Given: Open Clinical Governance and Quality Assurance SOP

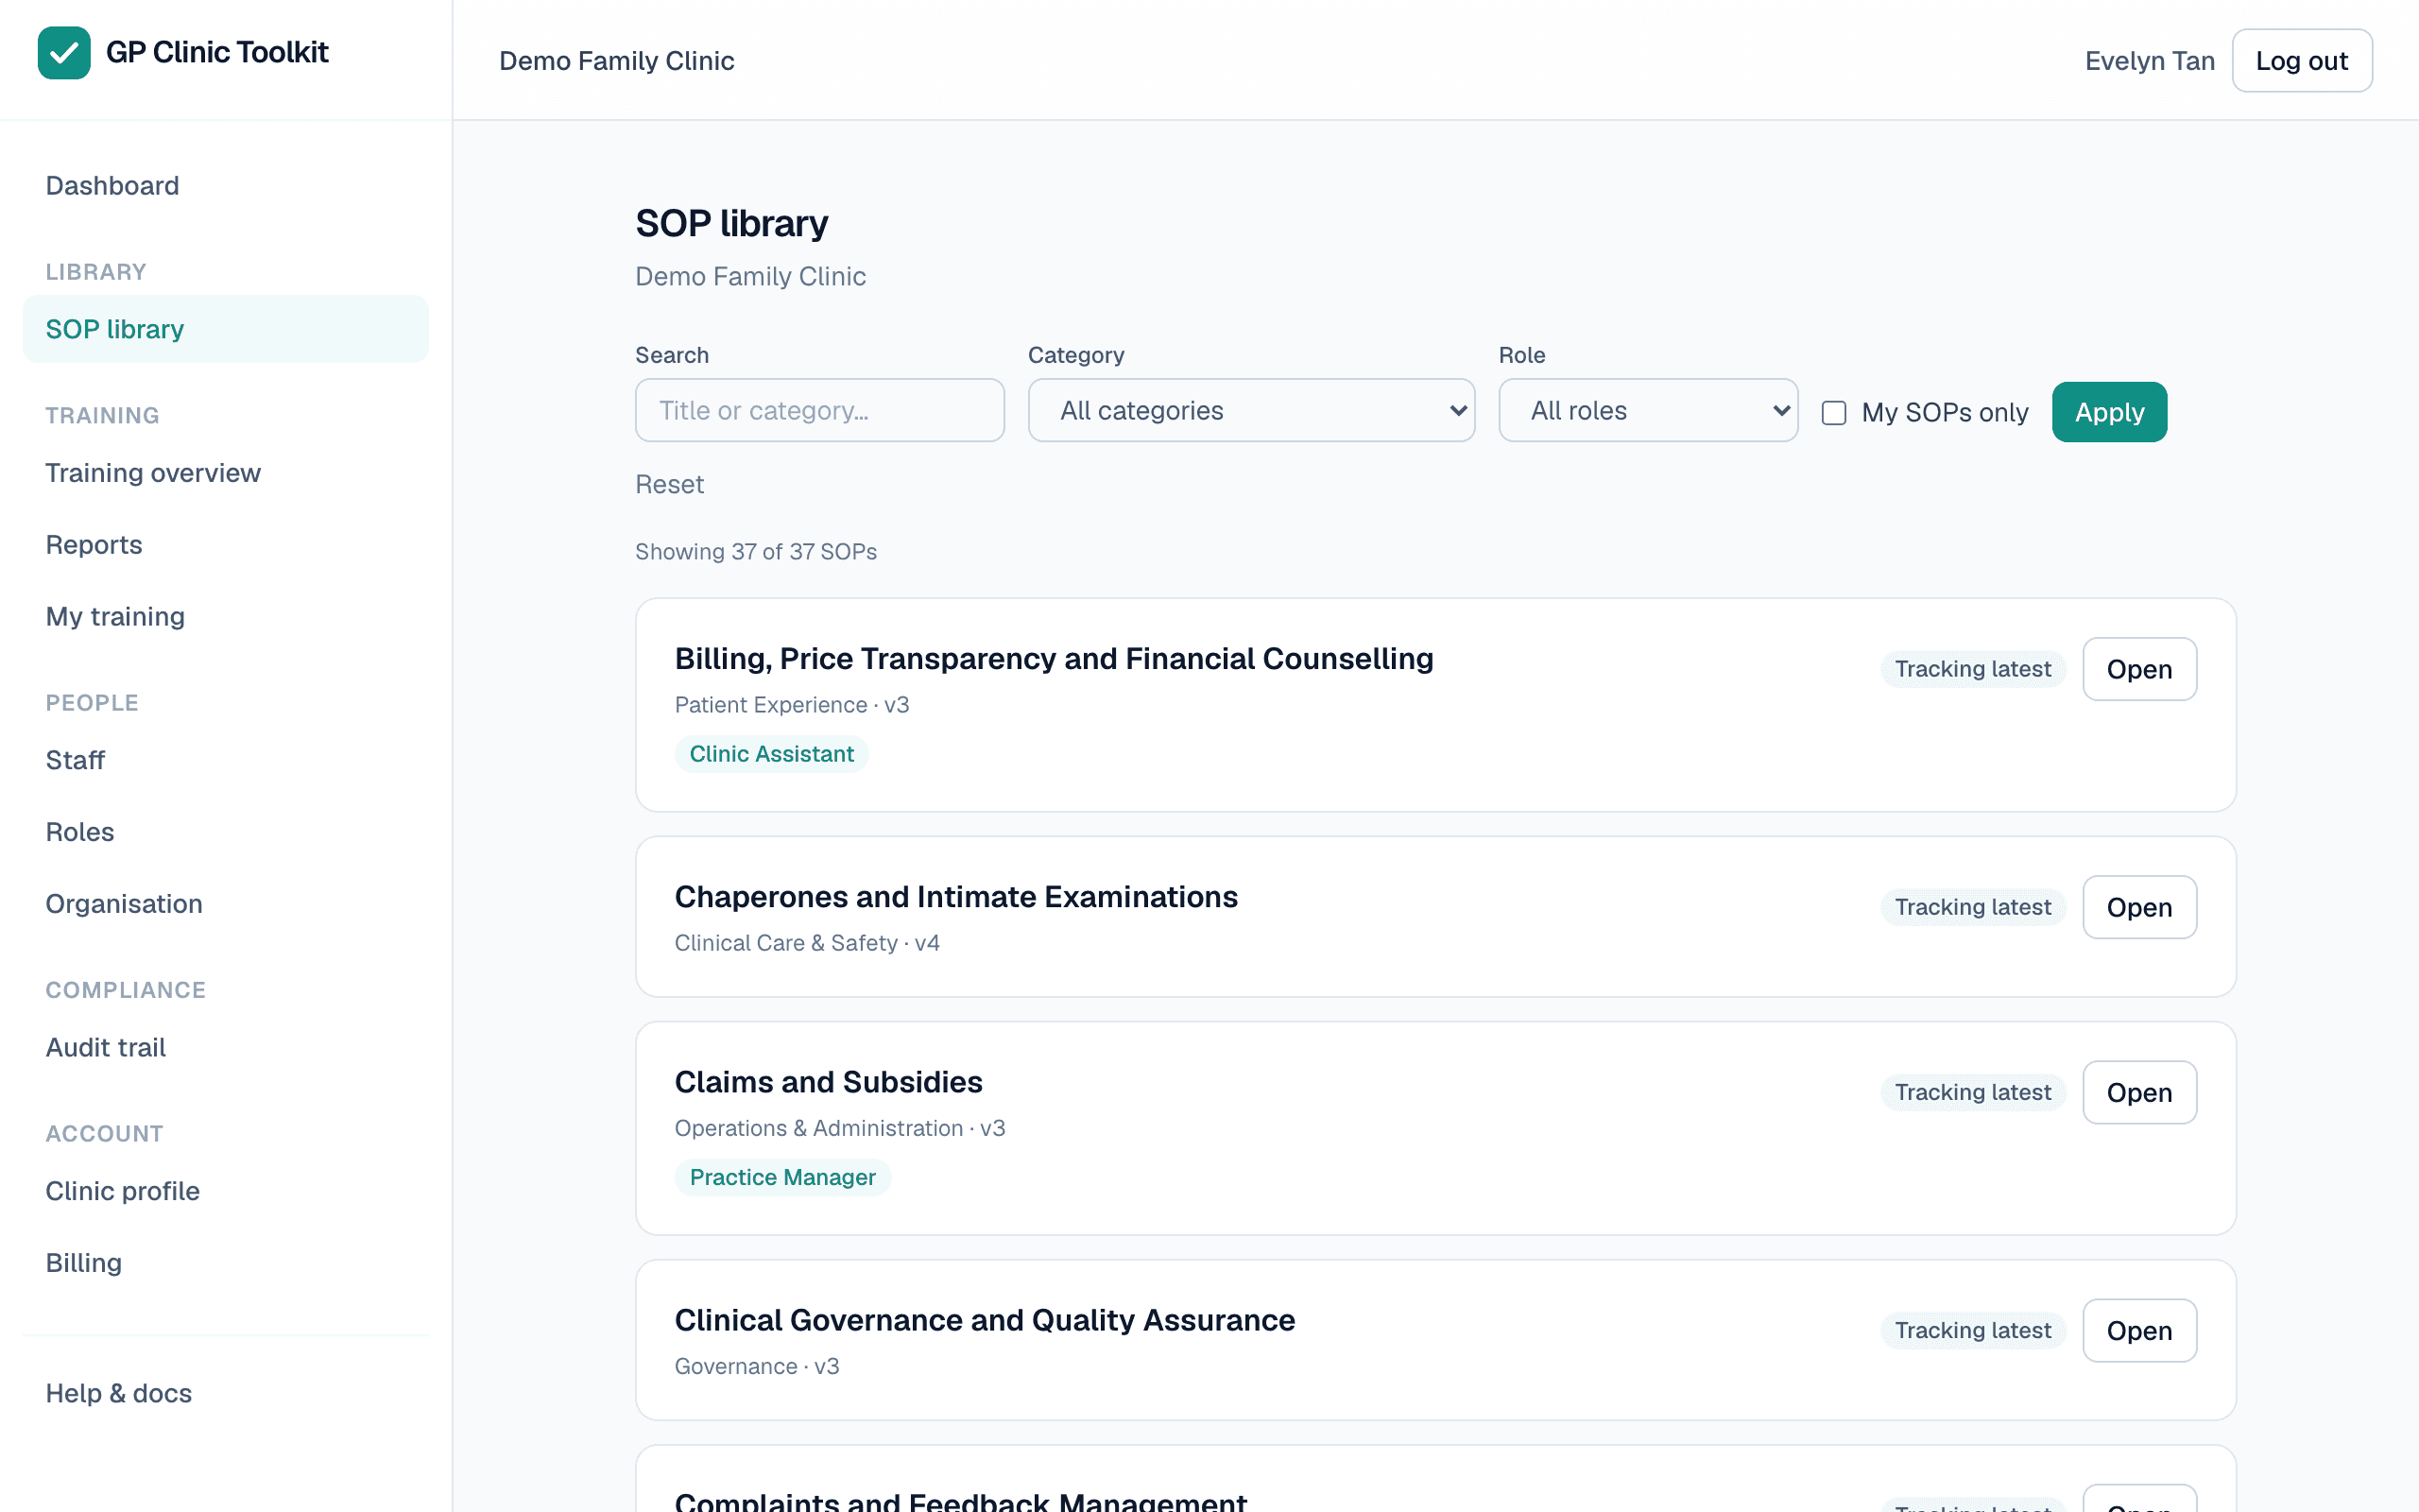Looking at the screenshot, I should pyautogui.click(x=2139, y=1331).
